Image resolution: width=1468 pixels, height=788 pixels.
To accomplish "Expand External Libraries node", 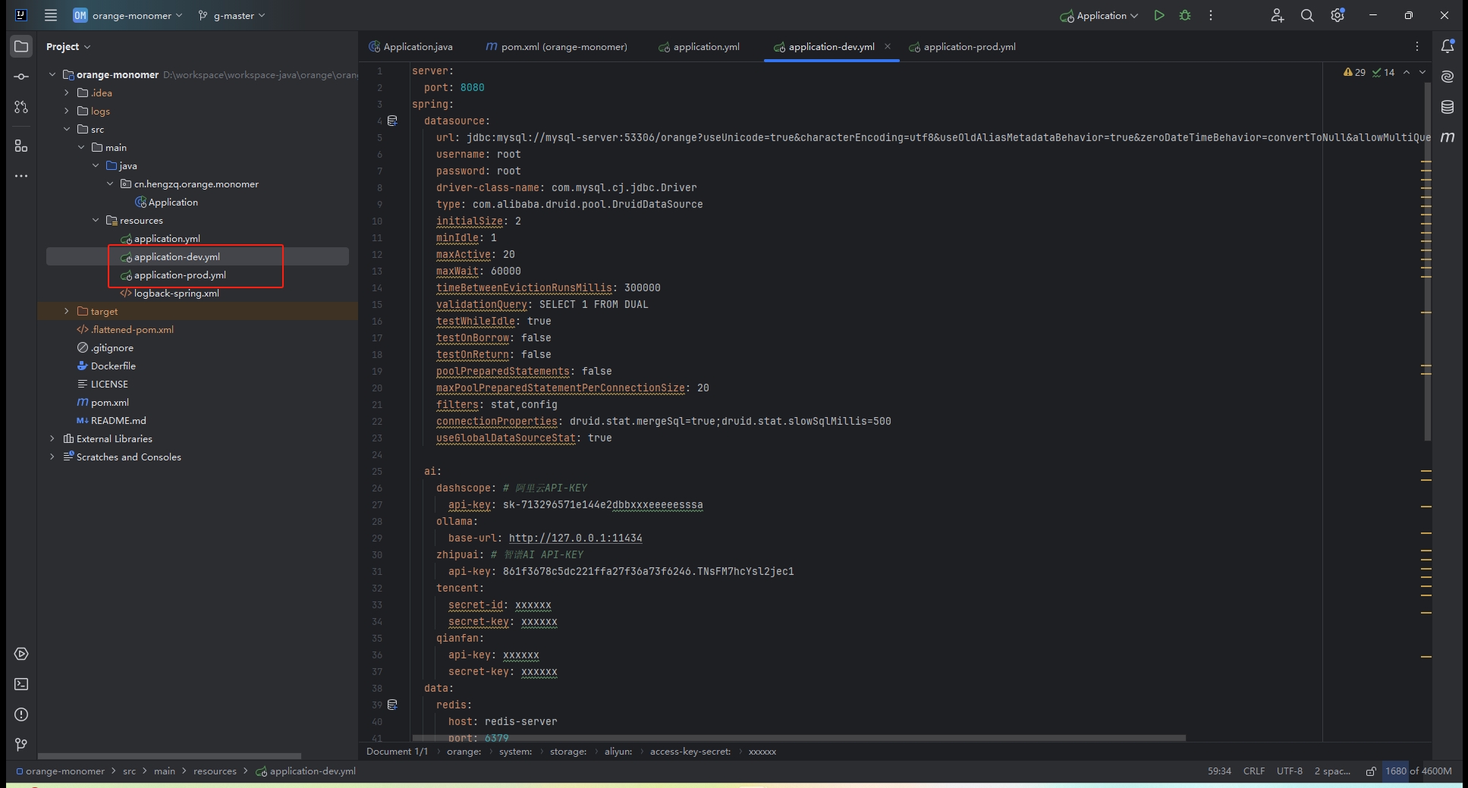I will pyautogui.click(x=52, y=438).
